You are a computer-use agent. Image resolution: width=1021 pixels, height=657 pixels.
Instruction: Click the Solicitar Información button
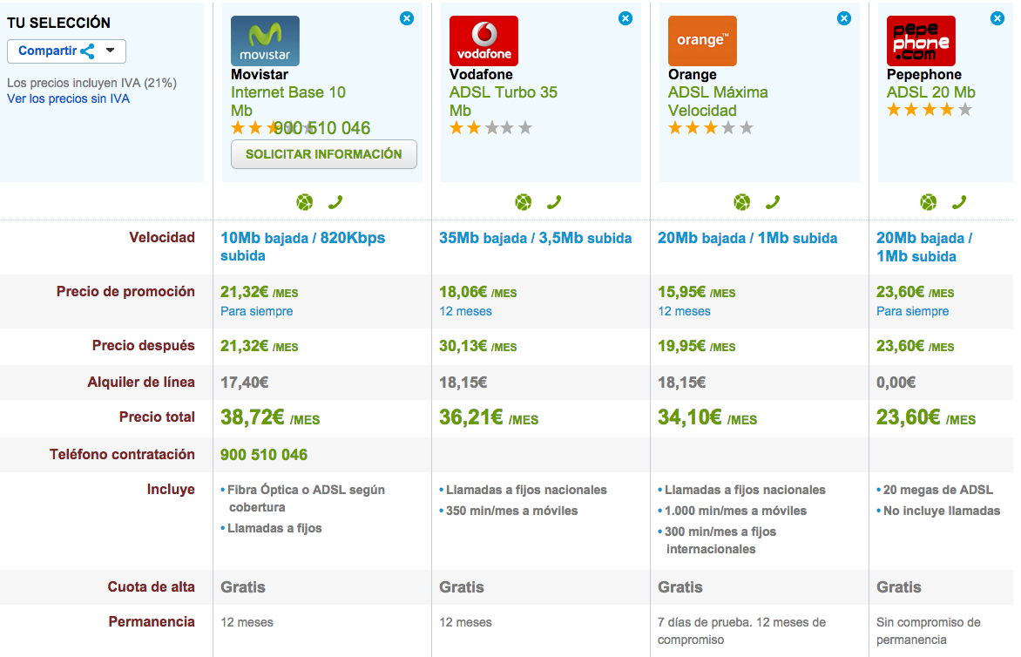coord(323,154)
